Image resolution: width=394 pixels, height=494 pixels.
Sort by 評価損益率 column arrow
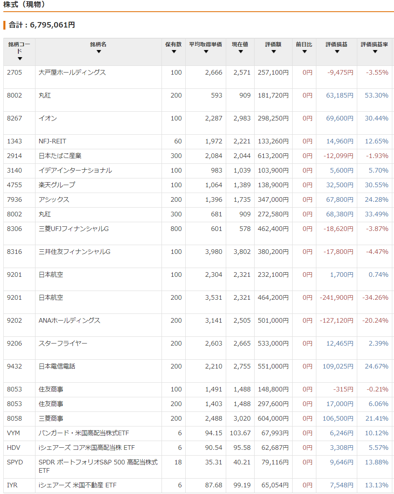pos(375,52)
